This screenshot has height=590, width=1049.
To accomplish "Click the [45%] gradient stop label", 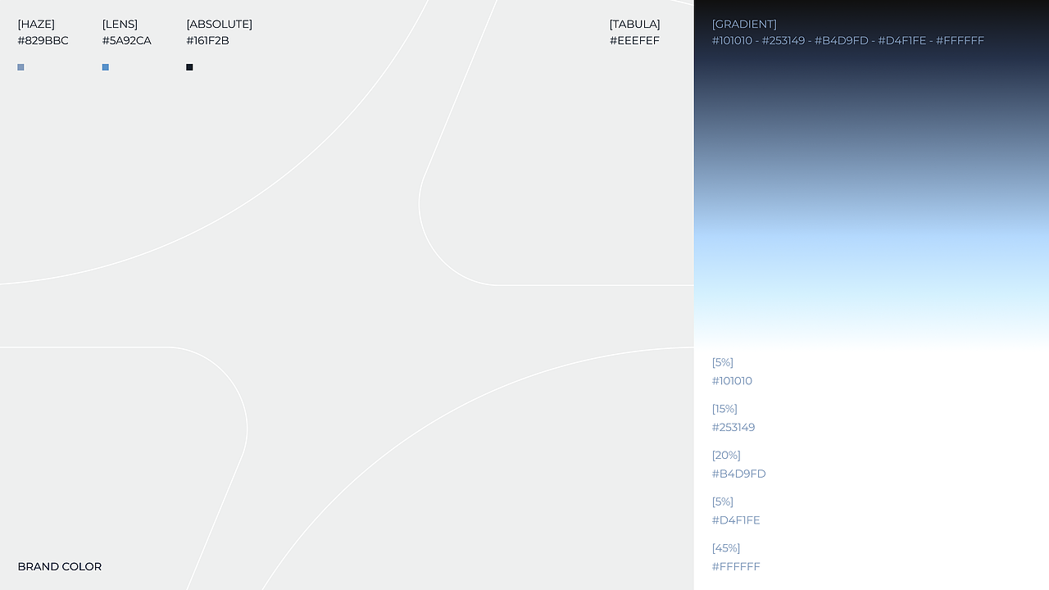I will tap(726, 548).
